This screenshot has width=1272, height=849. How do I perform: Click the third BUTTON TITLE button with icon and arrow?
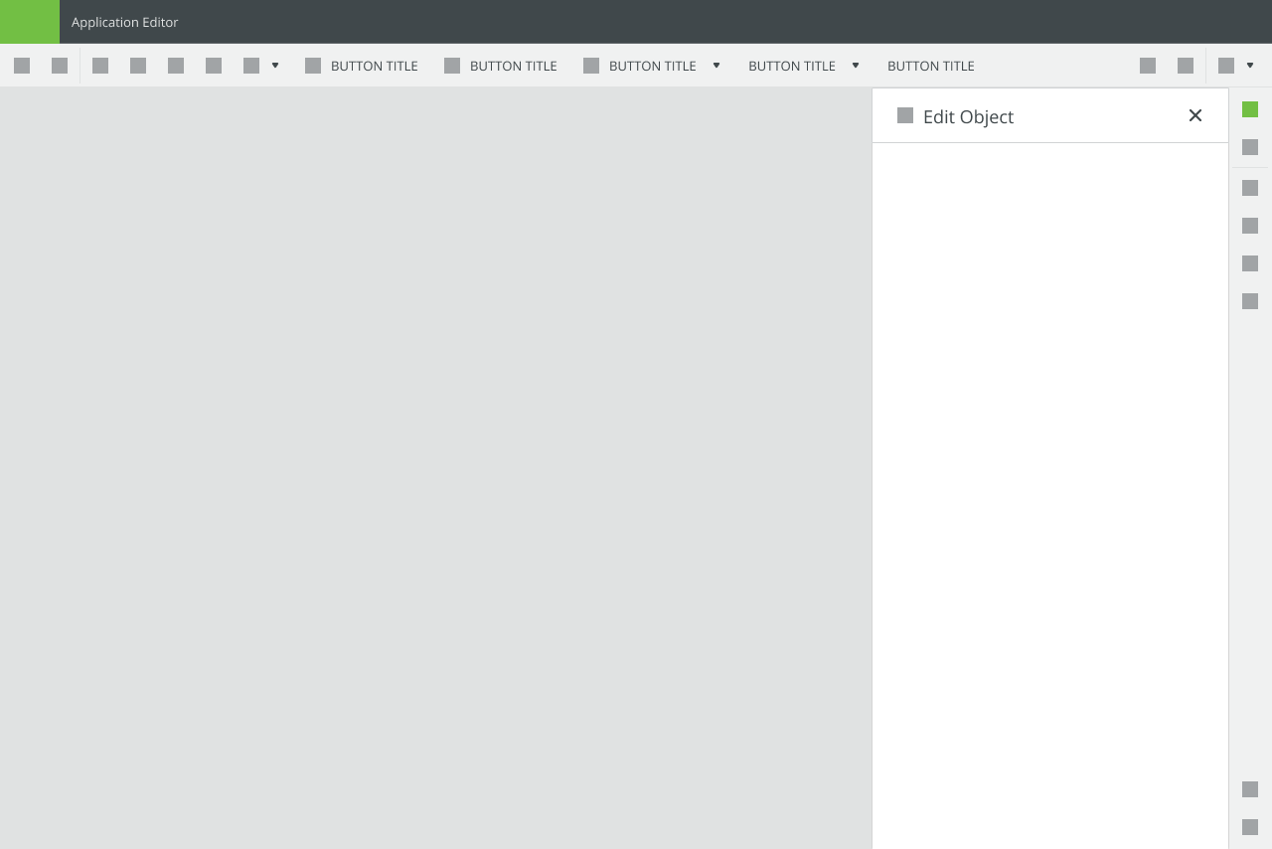(x=640, y=66)
